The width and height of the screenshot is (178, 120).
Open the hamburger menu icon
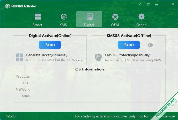157,5
